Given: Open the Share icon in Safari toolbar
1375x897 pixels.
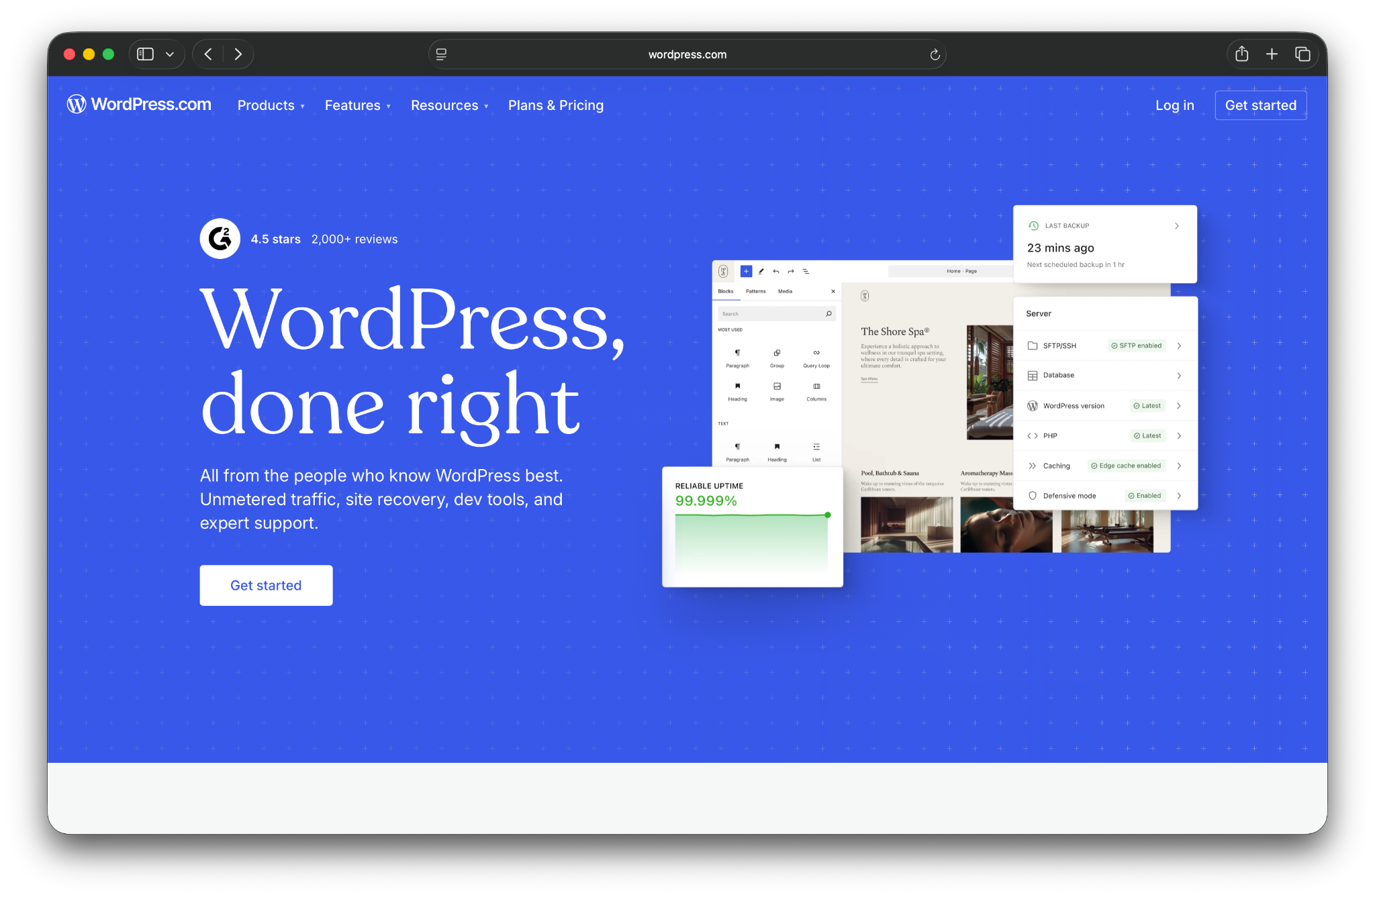Looking at the screenshot, I should pos(1242,54).
